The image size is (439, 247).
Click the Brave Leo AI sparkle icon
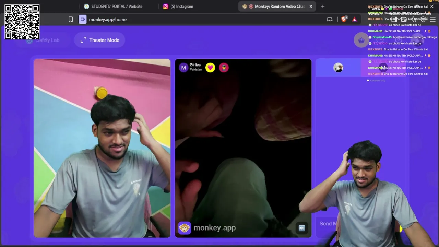click(x=414, y=20)
